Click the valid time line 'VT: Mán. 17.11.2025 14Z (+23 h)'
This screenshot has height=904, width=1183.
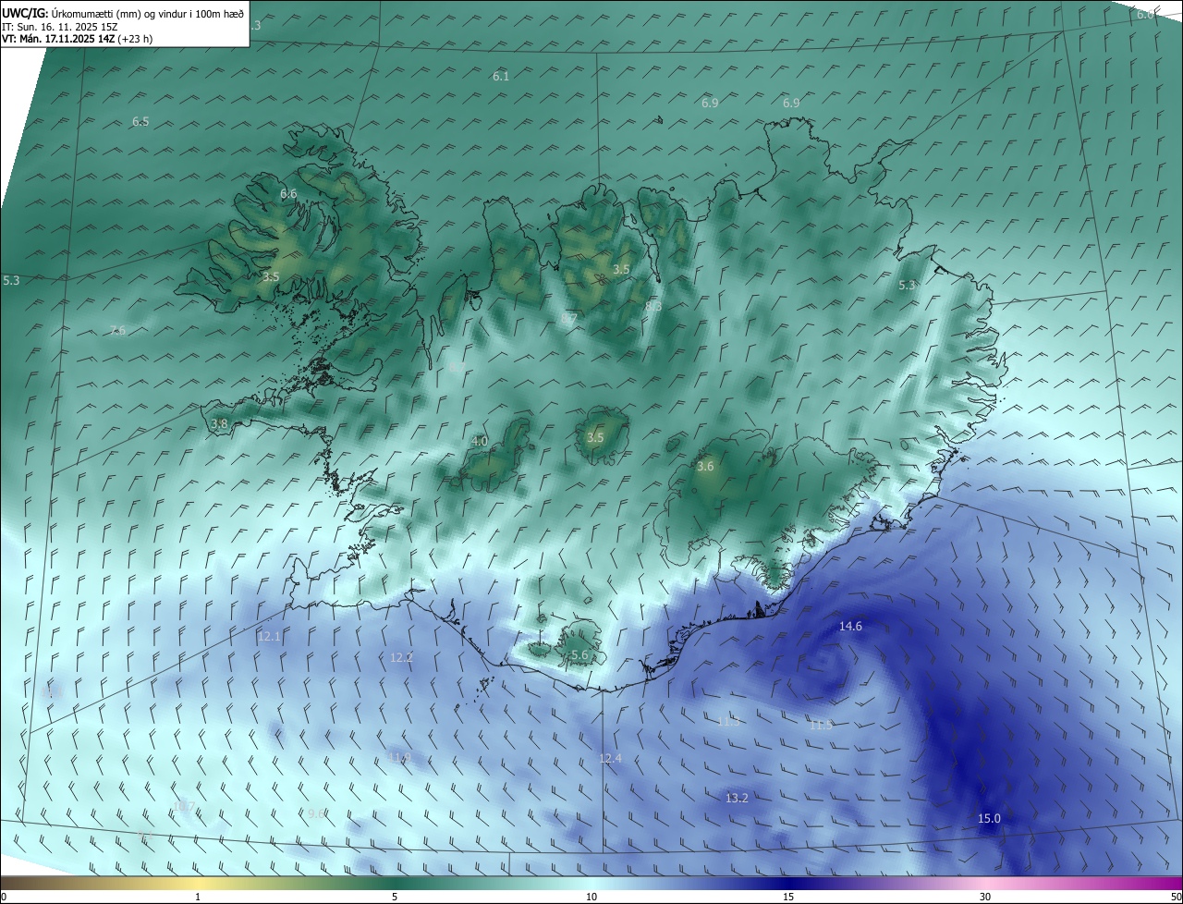point(78,40)
